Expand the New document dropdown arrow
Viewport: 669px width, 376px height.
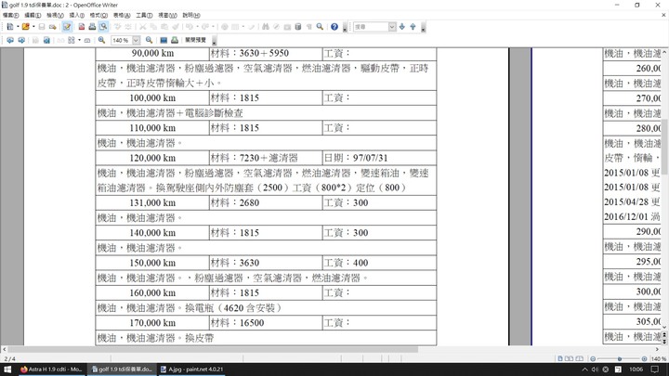pyautogui.click(x=18, y=27)
